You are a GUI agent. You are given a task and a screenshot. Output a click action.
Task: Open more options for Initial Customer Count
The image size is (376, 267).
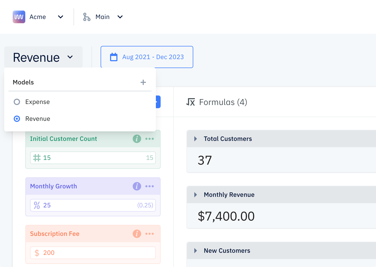tap(150, 139)
